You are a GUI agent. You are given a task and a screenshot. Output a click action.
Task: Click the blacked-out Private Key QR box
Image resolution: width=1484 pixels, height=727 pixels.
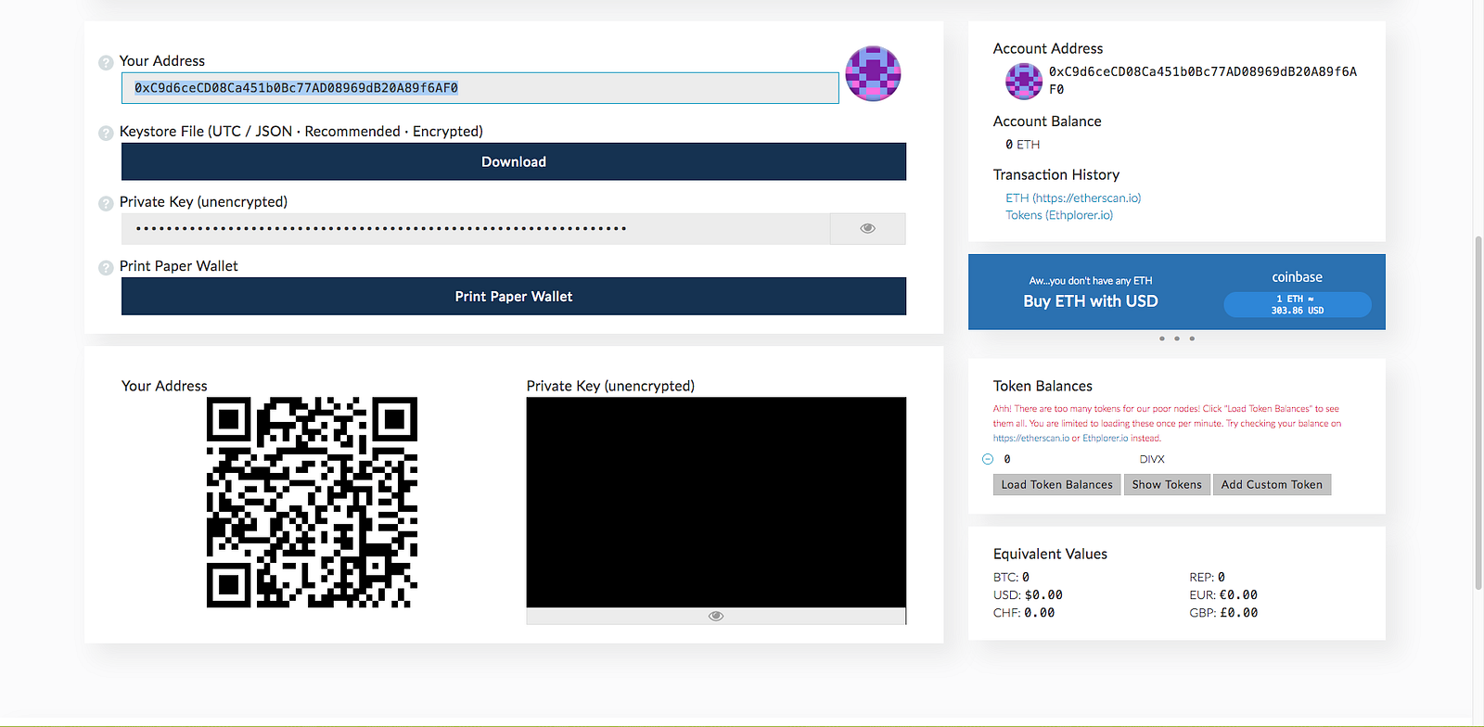click(x=716, y=503)
